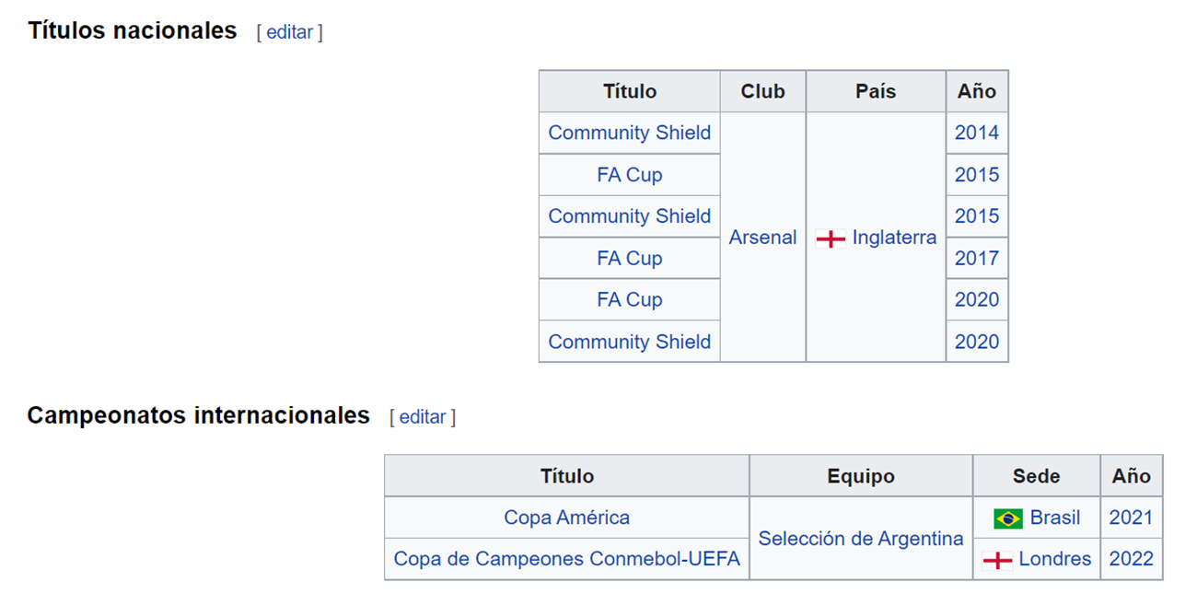Viewport: 1197px width, 605px height.
Task: Click the England flag icon beside Inglaterra
Action: coord(831,239)
